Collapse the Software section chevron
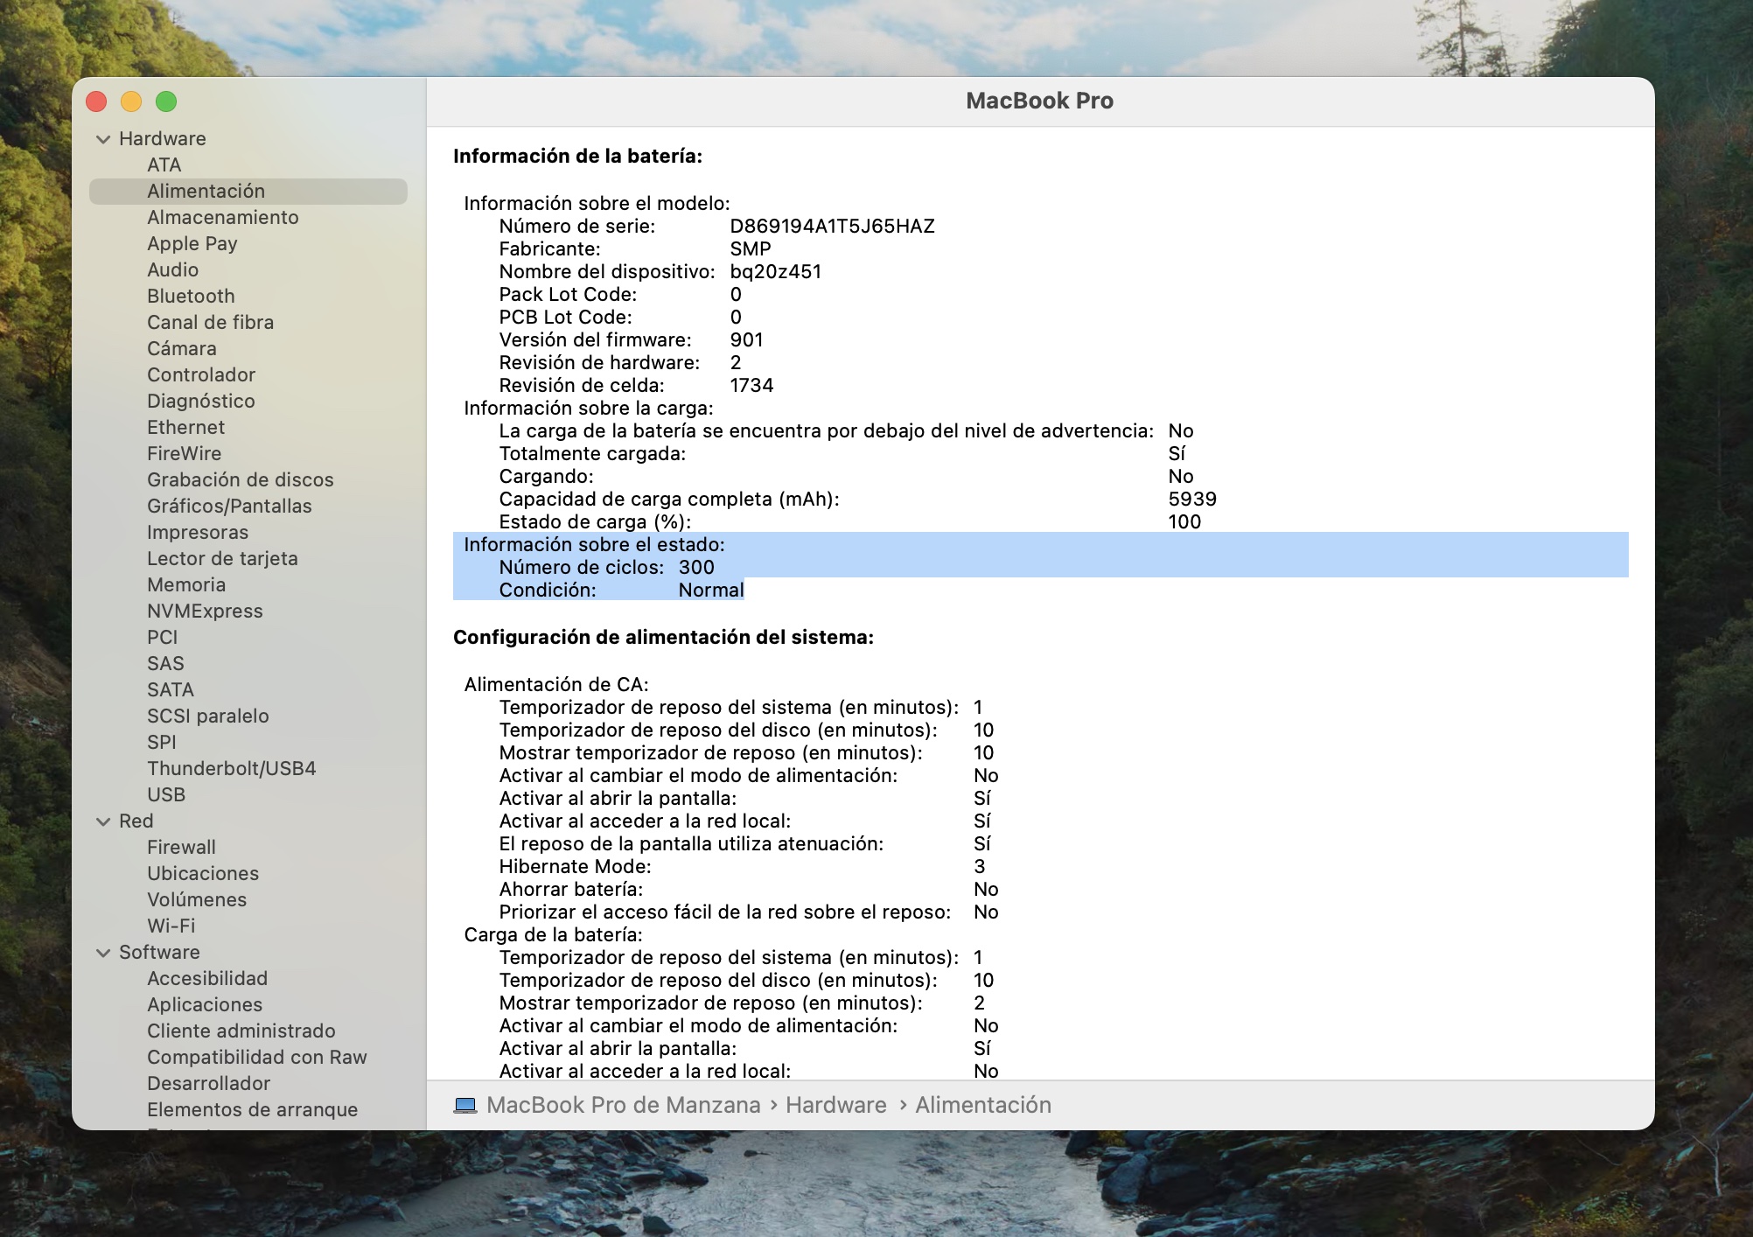The width and height of the screenshot is (1753, 1237). [x=103, y=953]
